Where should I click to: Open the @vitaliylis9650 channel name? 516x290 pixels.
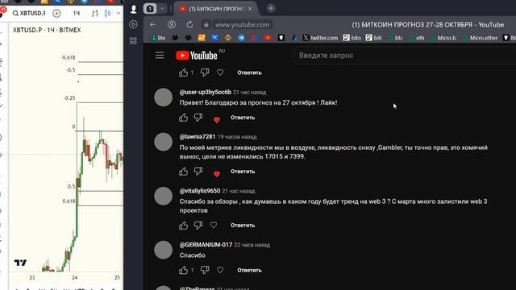point(200,191)
